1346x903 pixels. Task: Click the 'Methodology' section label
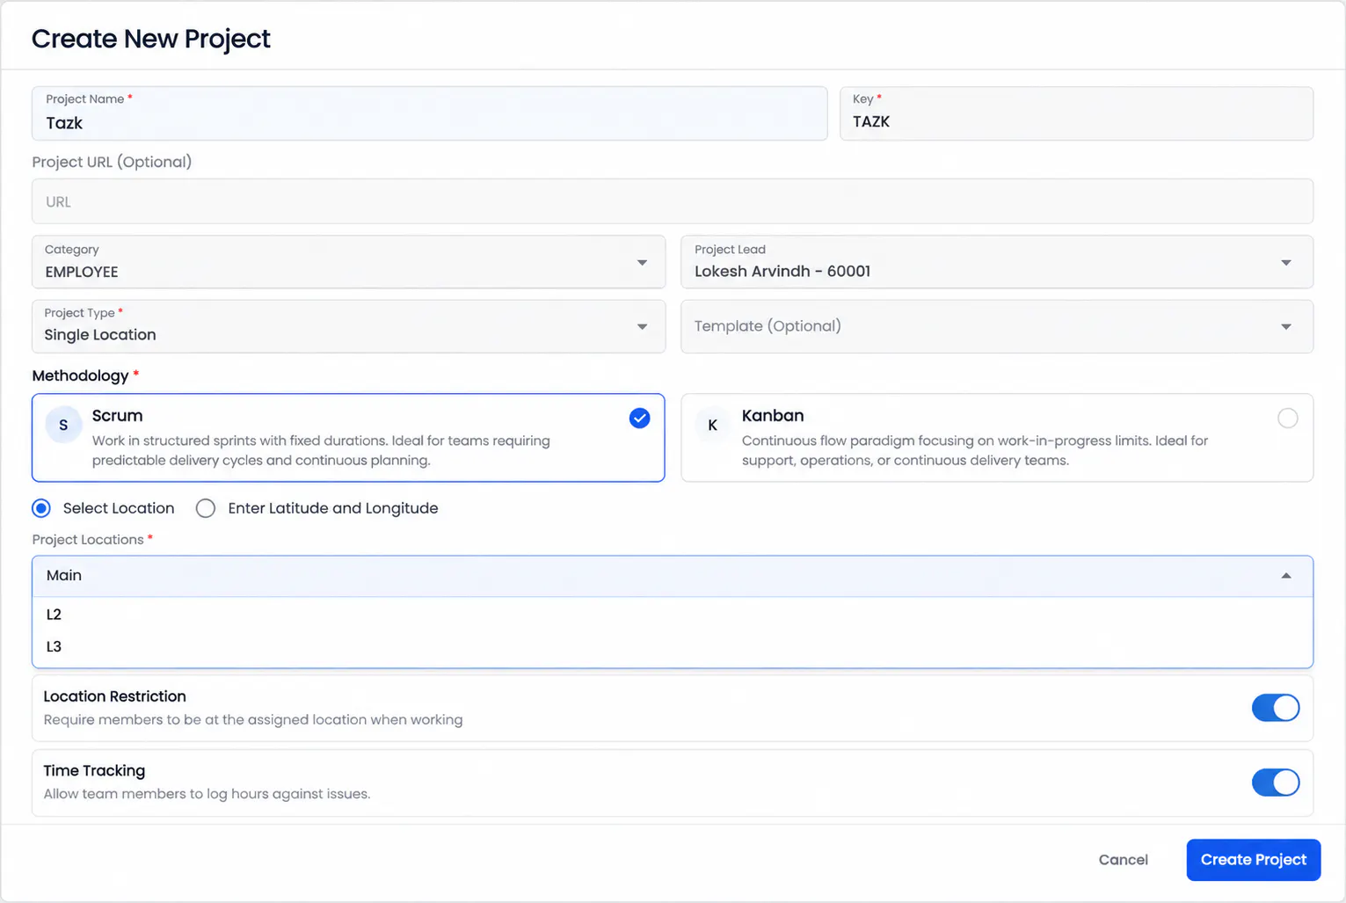click(81, 375)
